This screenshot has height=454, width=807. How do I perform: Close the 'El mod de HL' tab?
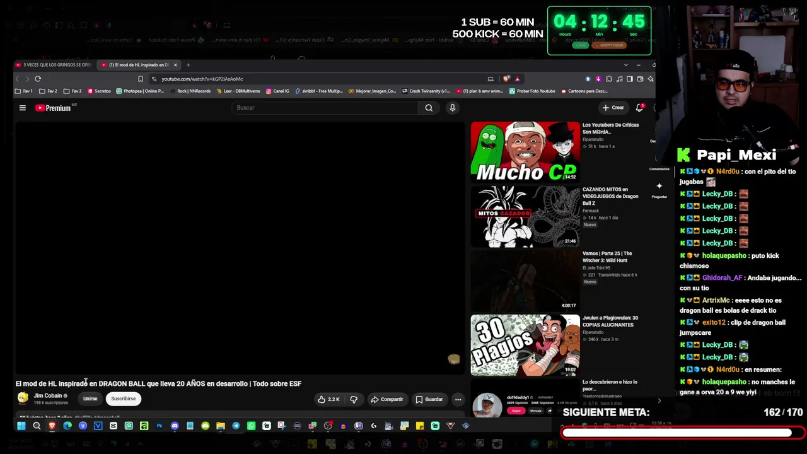tap(175, 65)
